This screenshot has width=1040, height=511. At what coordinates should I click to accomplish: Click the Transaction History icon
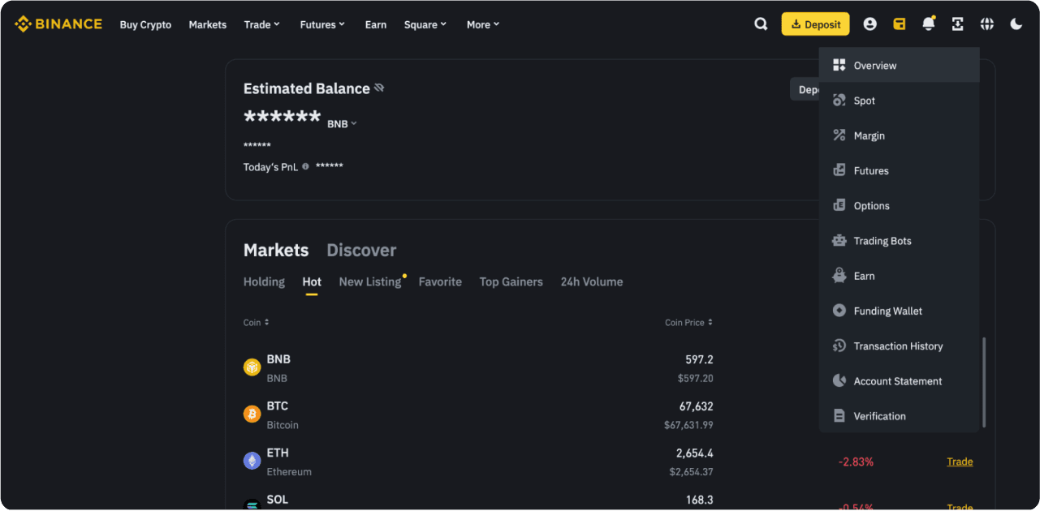pos(839,346)
